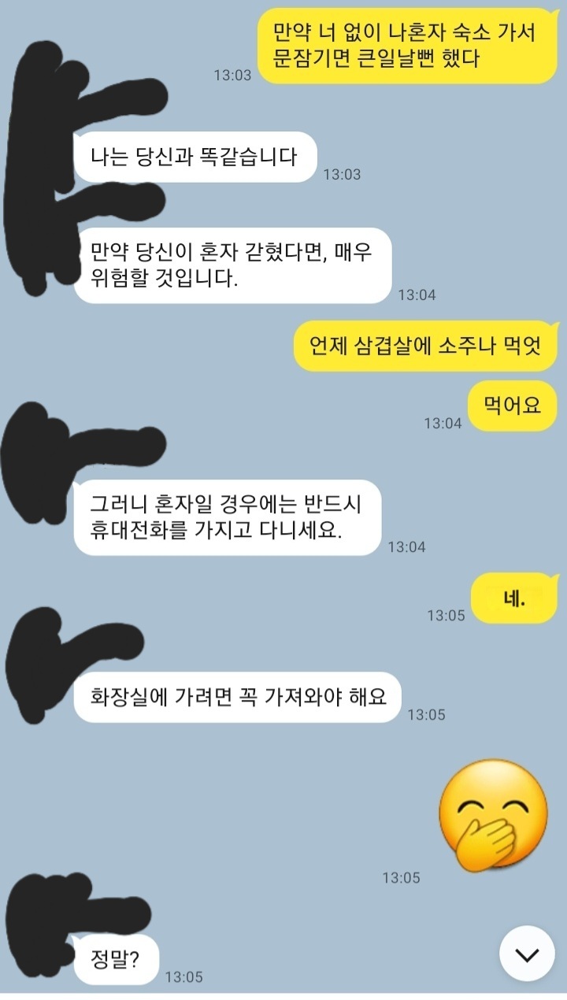Select the white bubble '정말?'
This screenshot has width=567, height=1000.
pos(116,959)
